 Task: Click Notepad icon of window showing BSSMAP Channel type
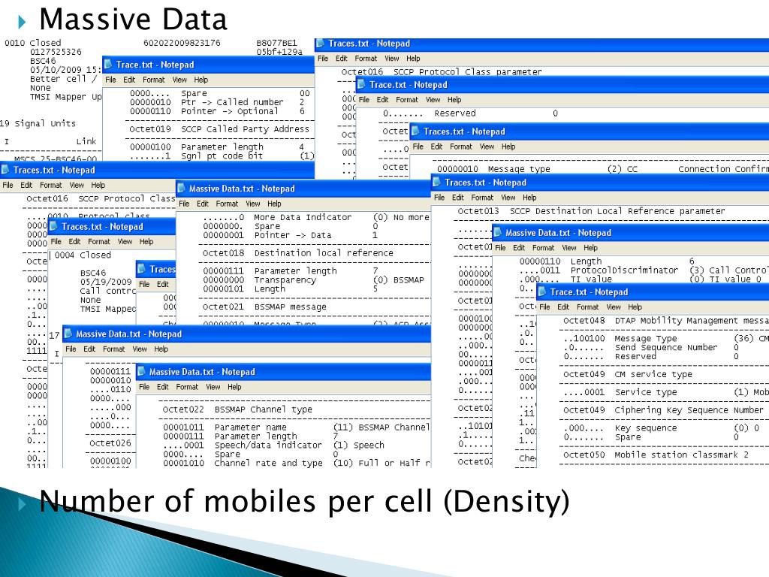(141, 372)
